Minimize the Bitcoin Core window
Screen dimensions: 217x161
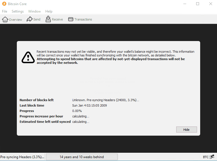(185, 4)
